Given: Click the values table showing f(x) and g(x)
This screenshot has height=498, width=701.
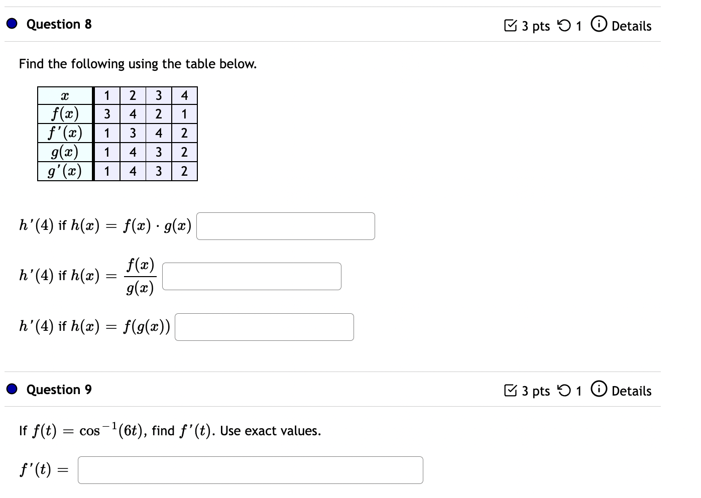Looking at the screenshot, I should point(118,133).
